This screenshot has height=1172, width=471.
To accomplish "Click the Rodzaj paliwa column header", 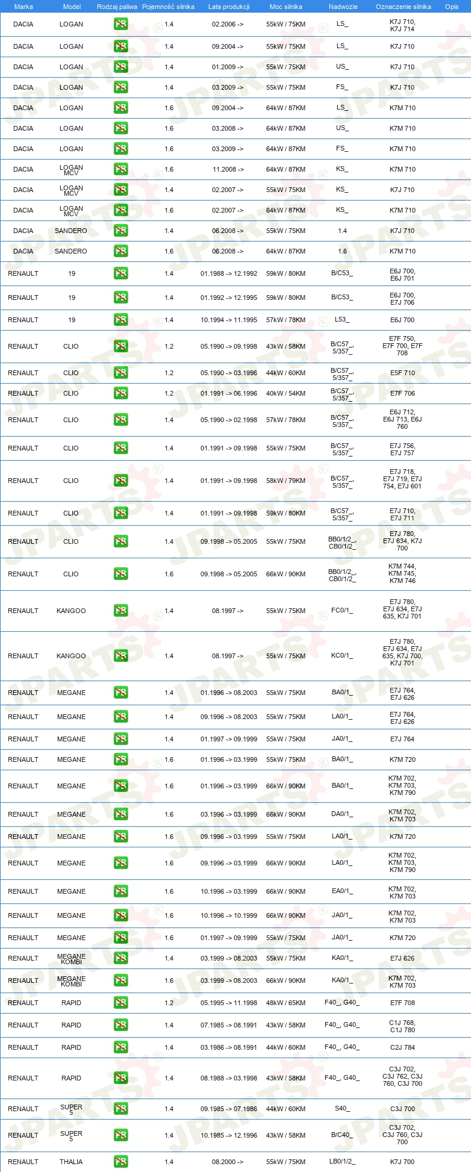I will point(117,7).
